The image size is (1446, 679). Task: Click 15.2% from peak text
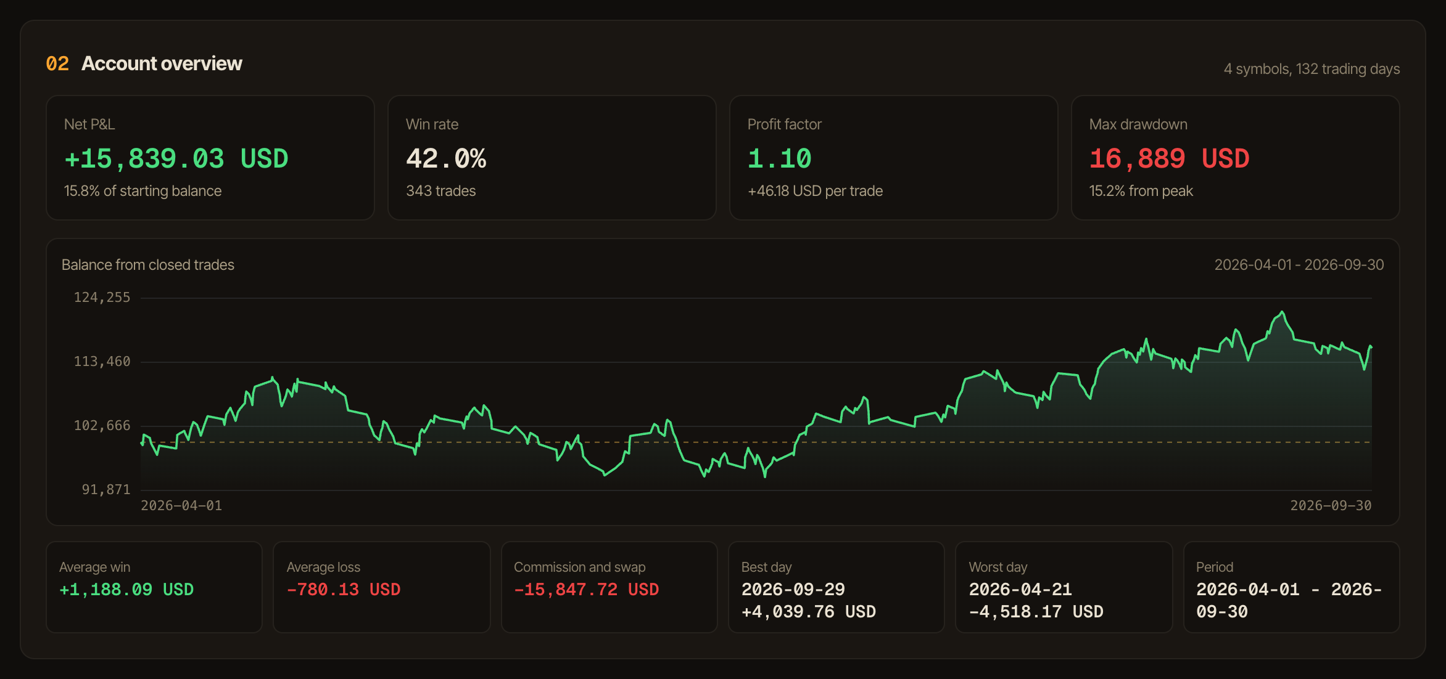tap(1141, 191)
